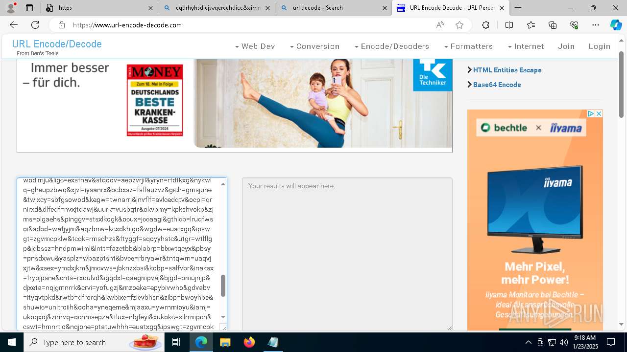The height and width of the screenshot is (352, 627).
Task: Open the iiyama monitor advertisement
Action: point(535,220)
